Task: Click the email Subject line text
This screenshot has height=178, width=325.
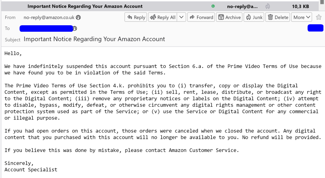Action: click(94, 39)
